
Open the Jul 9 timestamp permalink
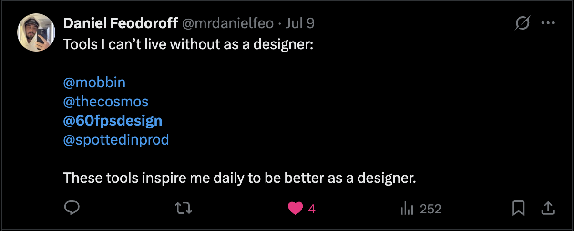pyautogui.click(x=300, y=23)
